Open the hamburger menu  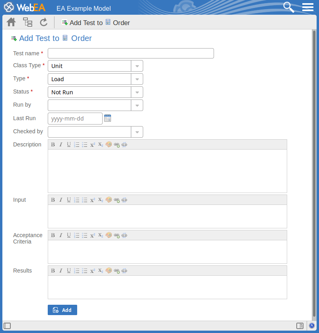point(308,7)
